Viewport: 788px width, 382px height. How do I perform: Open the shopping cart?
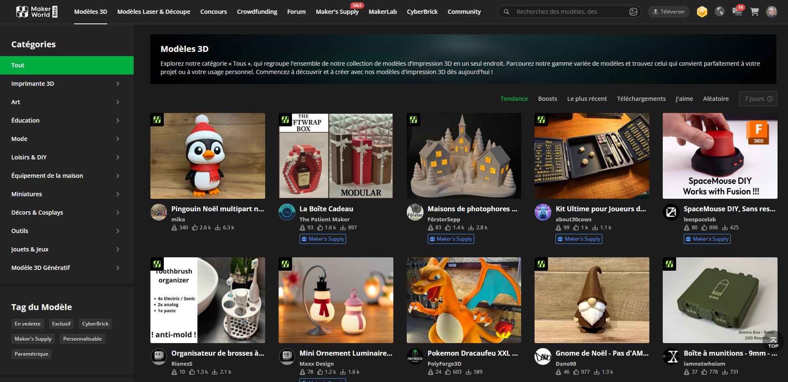755,12
